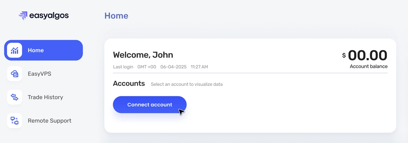Click the 11:27 AM login time
408x143 pixels.
[x=199, y=67]
